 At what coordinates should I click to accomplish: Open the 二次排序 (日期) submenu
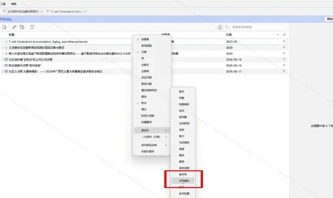[x=152, y=137]
